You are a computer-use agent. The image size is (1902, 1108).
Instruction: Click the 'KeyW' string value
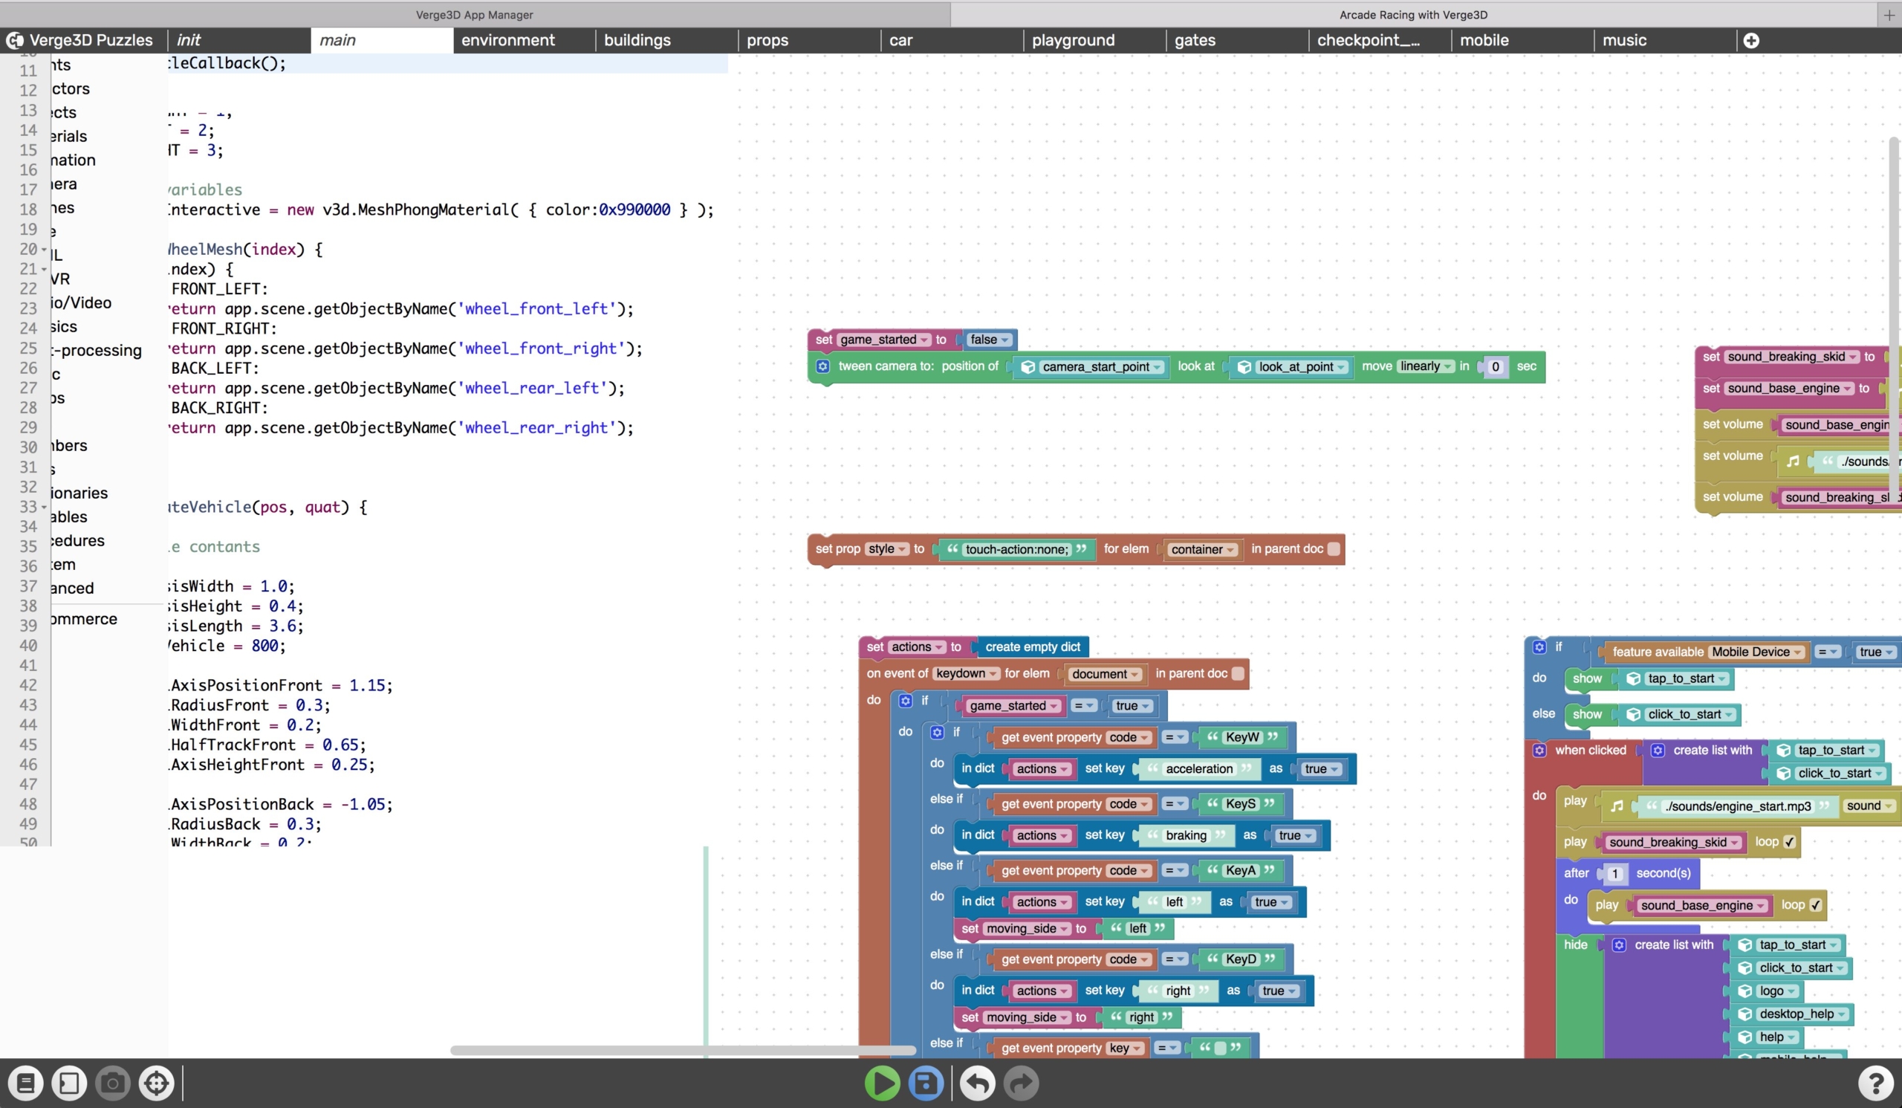pyautogui.click(x=1242, y=737)
